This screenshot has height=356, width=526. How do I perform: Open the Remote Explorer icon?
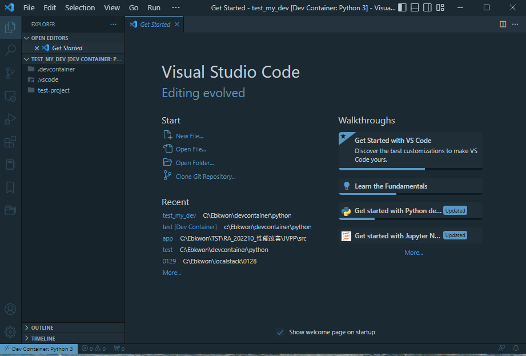click(10, 97)
